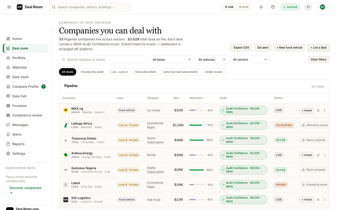Click the Alerts bell icon in sidebar

click(x=8, y=134)
